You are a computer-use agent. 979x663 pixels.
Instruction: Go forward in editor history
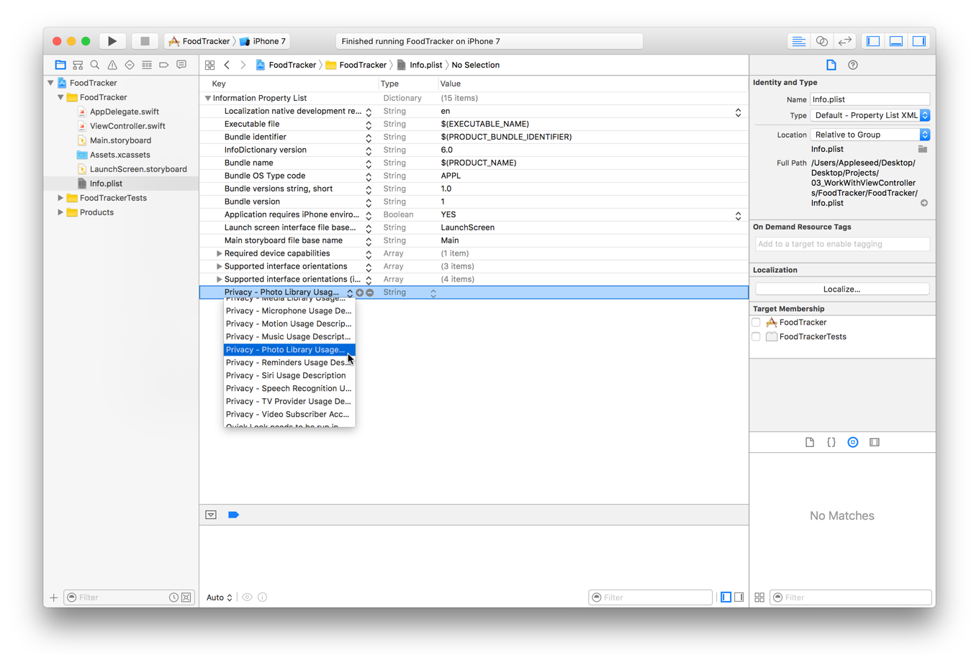coord(243,65)
